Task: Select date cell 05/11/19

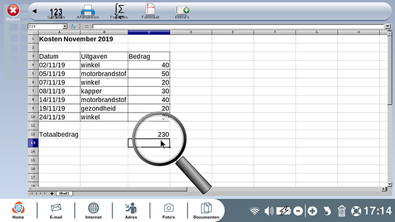Action: 59,74
